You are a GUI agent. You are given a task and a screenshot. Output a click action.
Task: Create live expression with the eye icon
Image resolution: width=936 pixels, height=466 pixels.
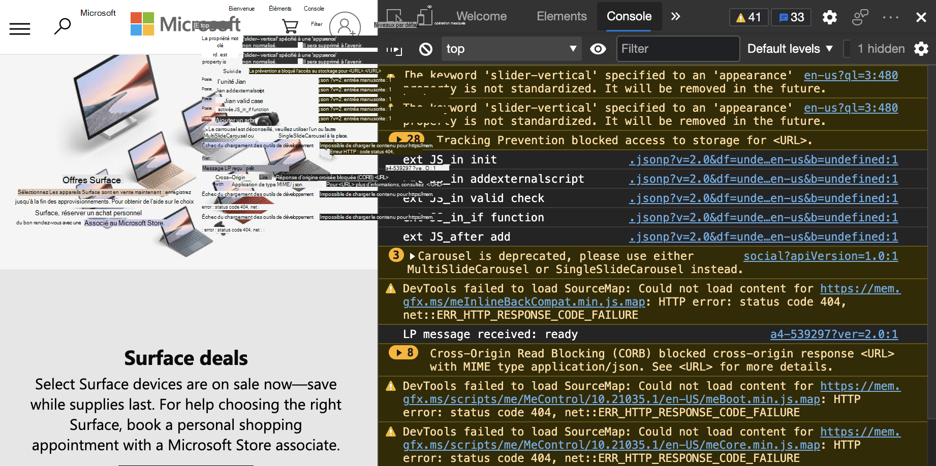598,49
